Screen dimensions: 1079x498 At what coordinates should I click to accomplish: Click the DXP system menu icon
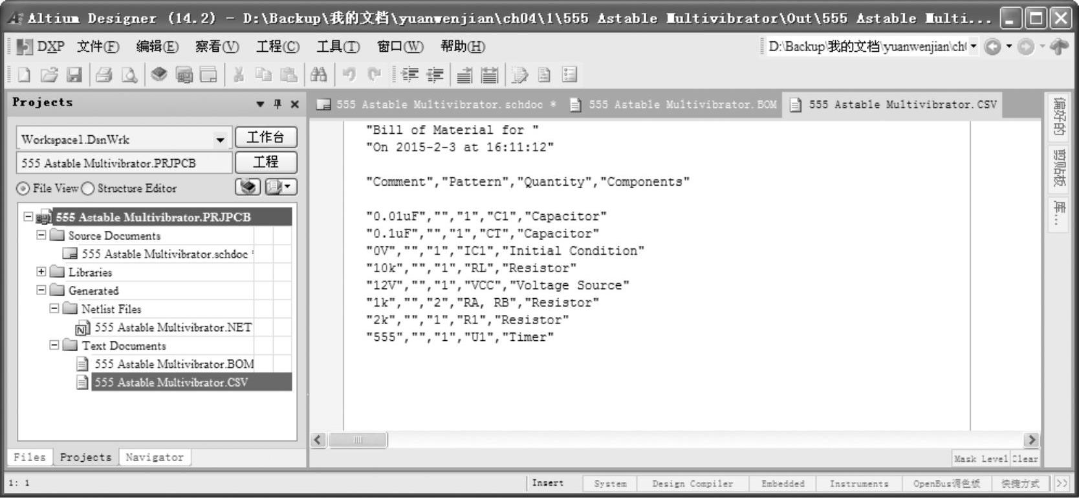coord(25,47)
